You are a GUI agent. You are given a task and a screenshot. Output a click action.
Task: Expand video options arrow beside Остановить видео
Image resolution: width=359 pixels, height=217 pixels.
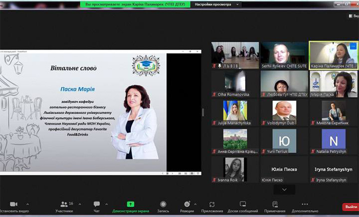tap(28, 204)
